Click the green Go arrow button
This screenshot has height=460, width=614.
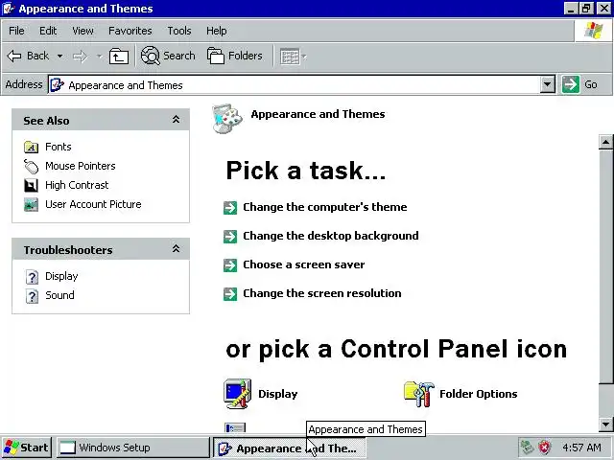(x=570, y=84)
